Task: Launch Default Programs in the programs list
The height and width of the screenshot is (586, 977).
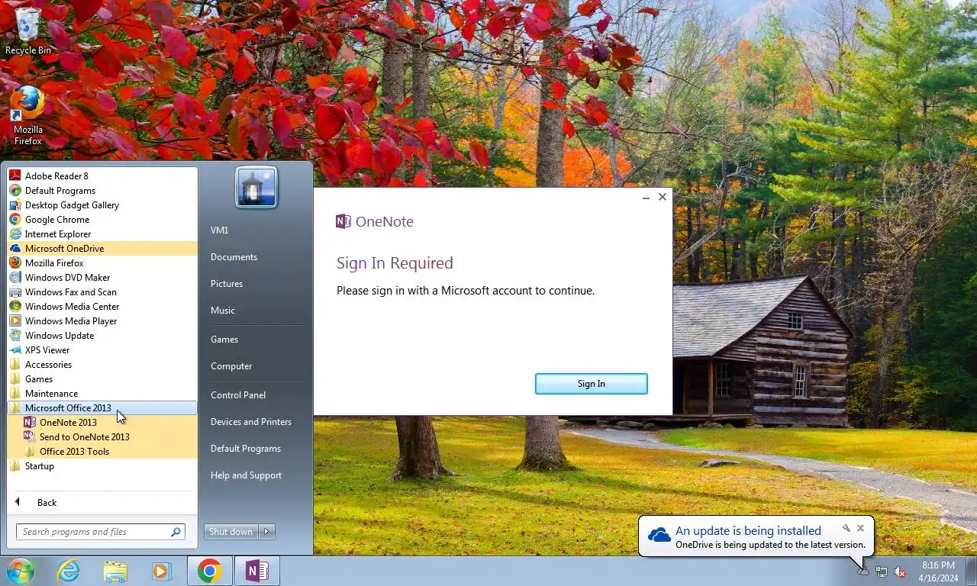Action: (x=102, y=190)
